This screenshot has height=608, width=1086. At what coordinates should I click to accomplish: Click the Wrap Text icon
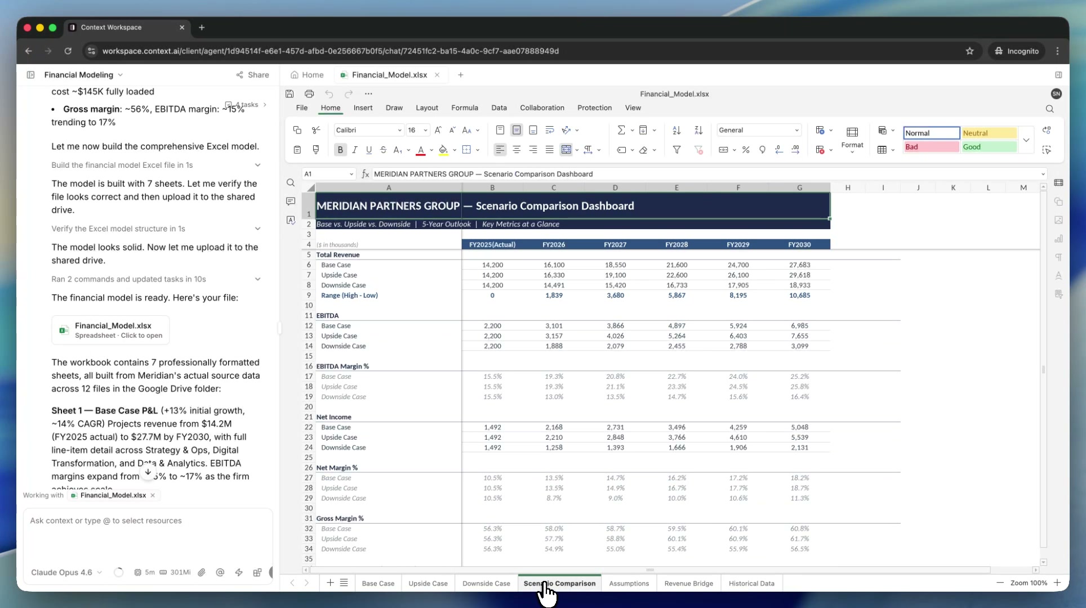(x=550, y=130)
